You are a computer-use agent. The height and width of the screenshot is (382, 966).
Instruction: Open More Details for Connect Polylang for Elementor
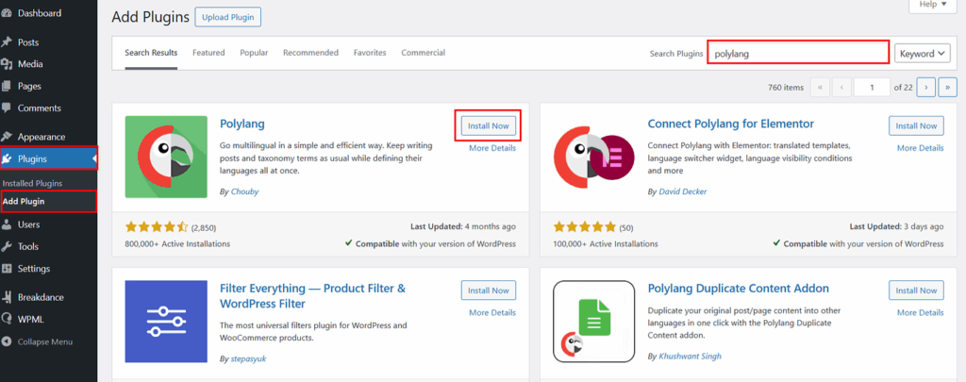click(x=920, y=148)
